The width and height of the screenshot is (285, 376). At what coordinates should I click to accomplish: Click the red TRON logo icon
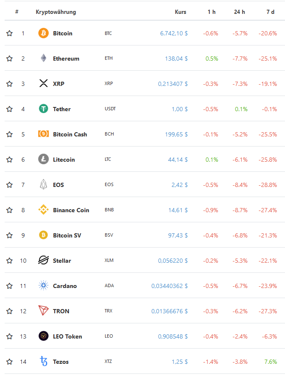click(43, 311)
